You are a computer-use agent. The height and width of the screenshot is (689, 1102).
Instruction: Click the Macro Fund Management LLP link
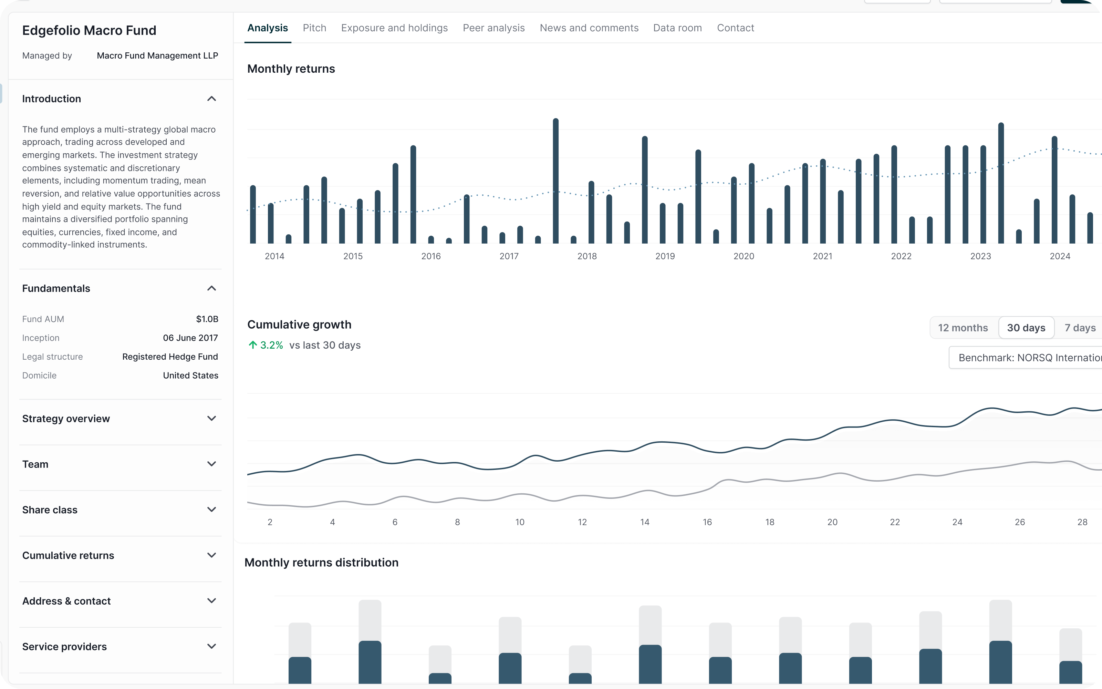click(x=157, y=55)
